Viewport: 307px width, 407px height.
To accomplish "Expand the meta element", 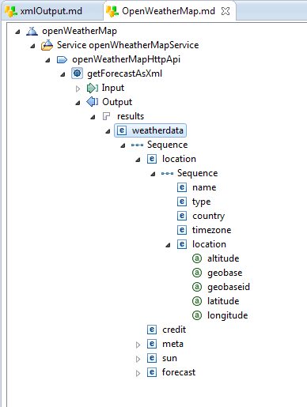I will (138, 345).
